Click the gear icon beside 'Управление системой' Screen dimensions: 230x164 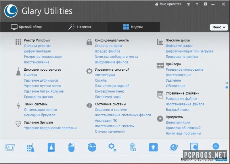pos(89,71)
